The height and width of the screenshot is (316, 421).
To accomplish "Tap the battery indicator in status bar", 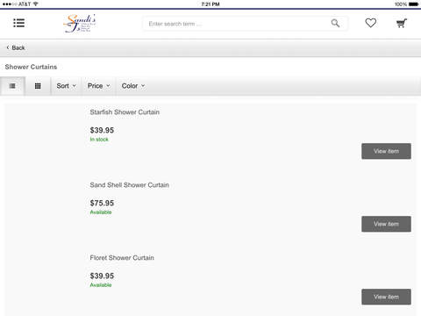I will point(413,4).
